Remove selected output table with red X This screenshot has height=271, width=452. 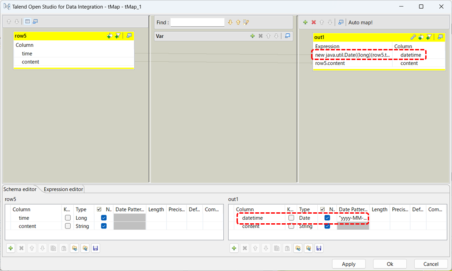[x=314, y=22]
